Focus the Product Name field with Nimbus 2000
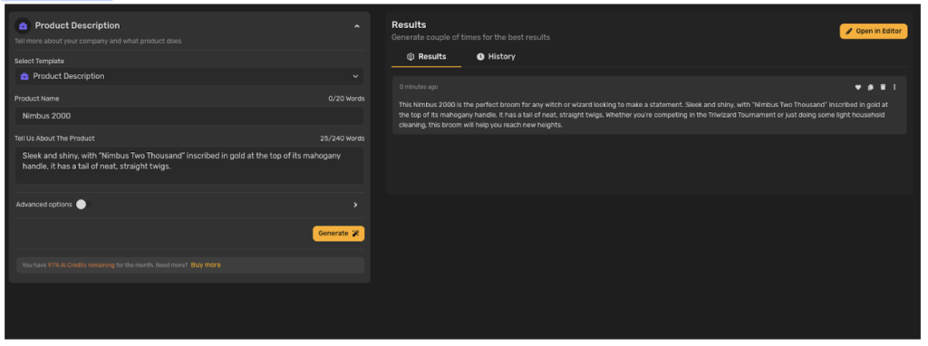The width and height of the screenshot is (928, 346). click(x=189, y=116)
